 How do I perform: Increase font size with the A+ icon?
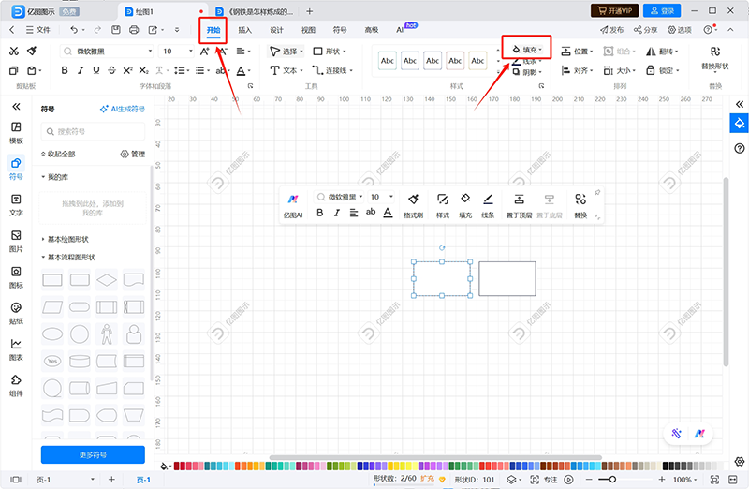point(204,52)
